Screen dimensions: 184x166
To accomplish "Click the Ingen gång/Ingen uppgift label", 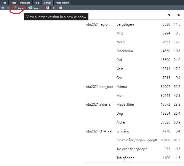I will pos(137,140).
